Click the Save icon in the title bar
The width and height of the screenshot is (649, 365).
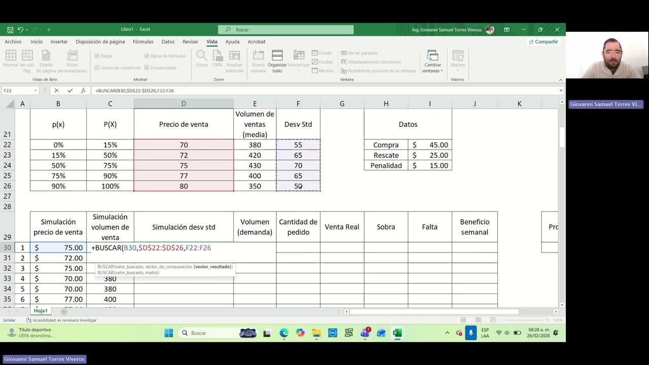10,30
